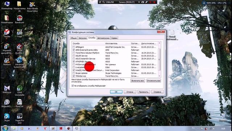The width and height of the screenshot is (232, 131).
Task: Click Skype Technologies manufacturer cell
Action: tap(113, 73)
